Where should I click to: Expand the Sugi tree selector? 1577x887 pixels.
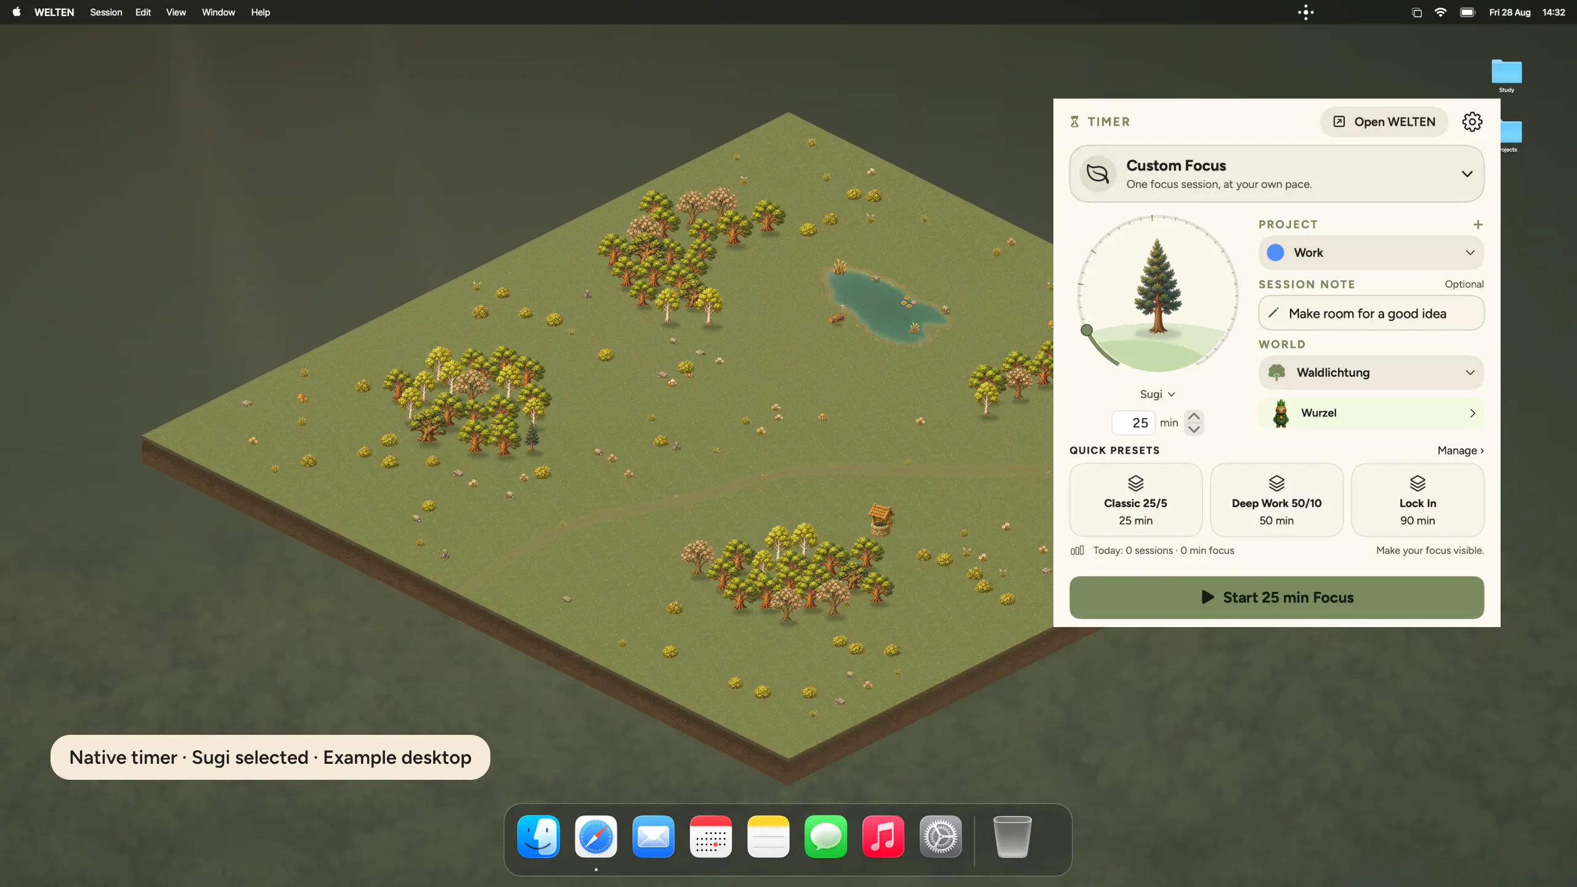pyautogui.click(x=1157, y=394)
